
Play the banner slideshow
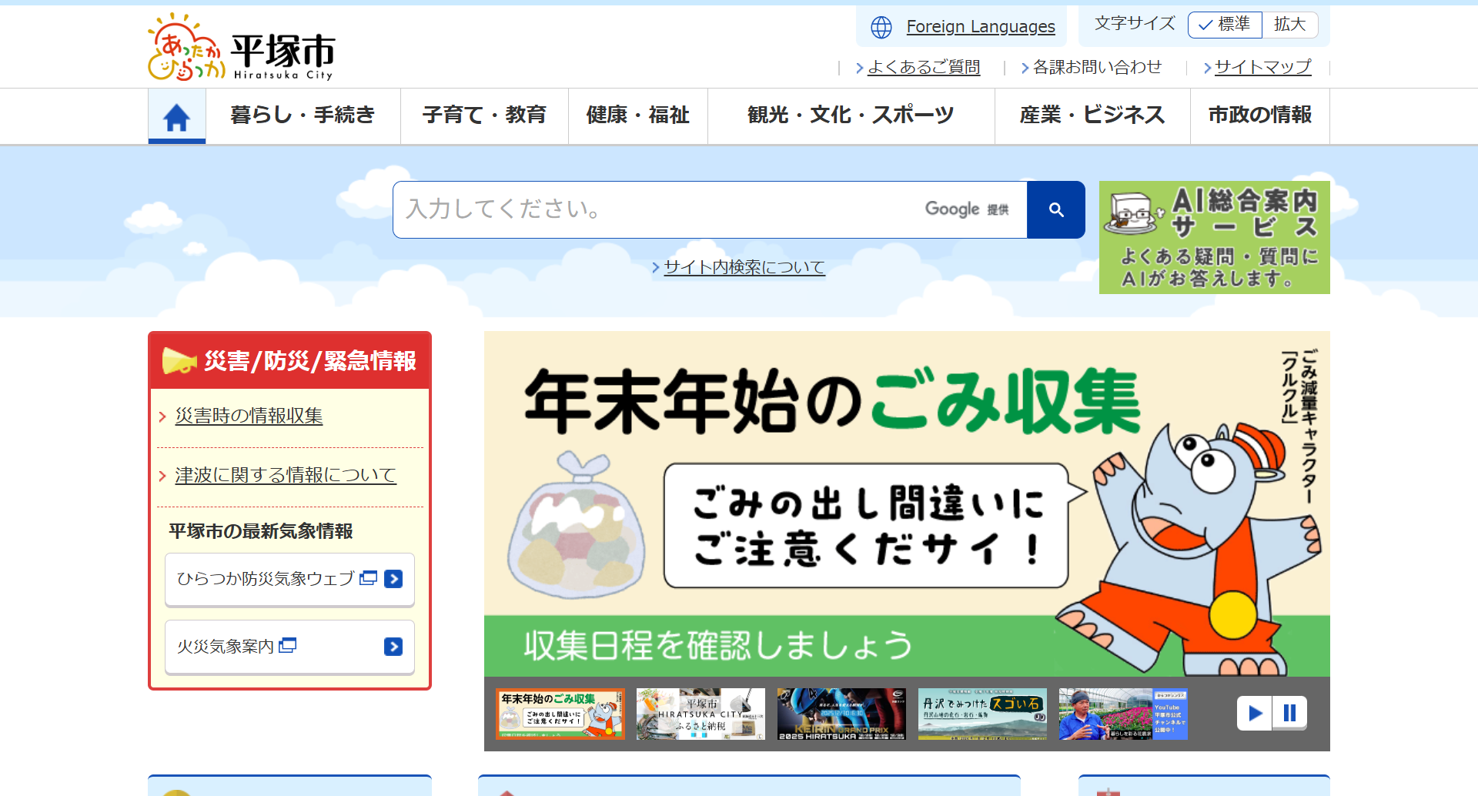pos(1255,713)
